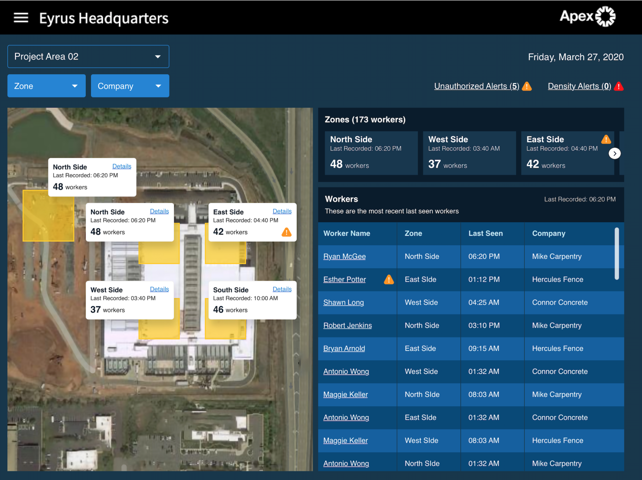
Task: Click the warning triangle in East Side map popup
Action: click(x=287, y=232)
